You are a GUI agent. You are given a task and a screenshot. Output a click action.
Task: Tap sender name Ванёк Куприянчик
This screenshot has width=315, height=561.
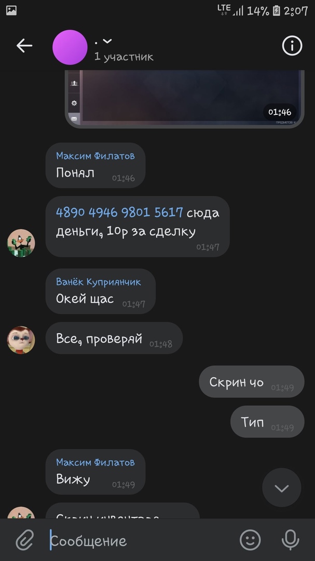pos(98,282)
